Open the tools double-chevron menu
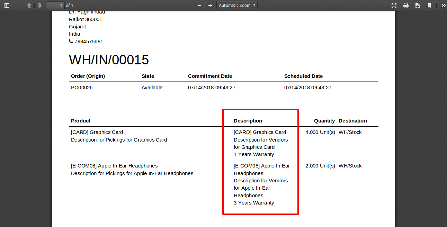Viewport: 447px width, 227px height. 443,6
